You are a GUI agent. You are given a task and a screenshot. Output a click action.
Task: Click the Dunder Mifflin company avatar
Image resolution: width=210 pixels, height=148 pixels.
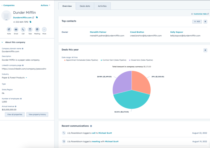[x=6, y=15]
